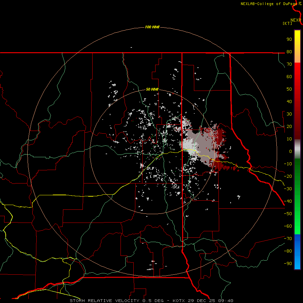The height and width of the screenshot is (303, 303).
Task: Select the -90 label on velocity scale
Action: click(288, 264)
